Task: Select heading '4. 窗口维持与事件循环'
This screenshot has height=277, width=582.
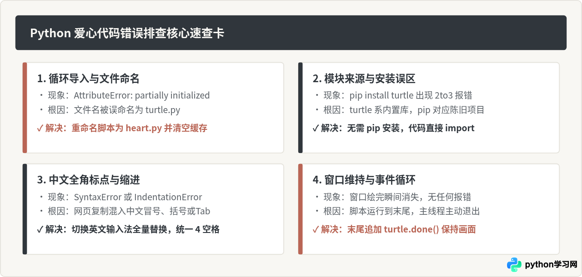Action: pyautogui.click(x=364, y=180)
